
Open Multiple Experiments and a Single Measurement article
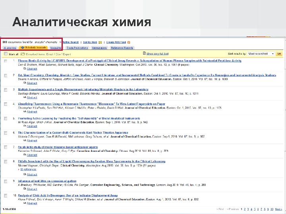click(83, 89)
